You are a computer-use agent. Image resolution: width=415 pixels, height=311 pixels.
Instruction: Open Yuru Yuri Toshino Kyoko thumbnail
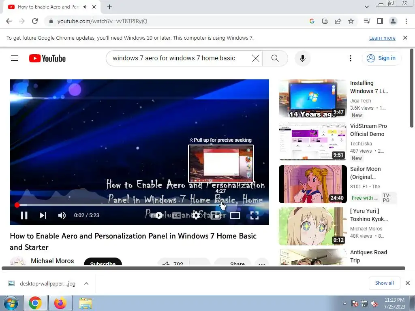(312, 226)
